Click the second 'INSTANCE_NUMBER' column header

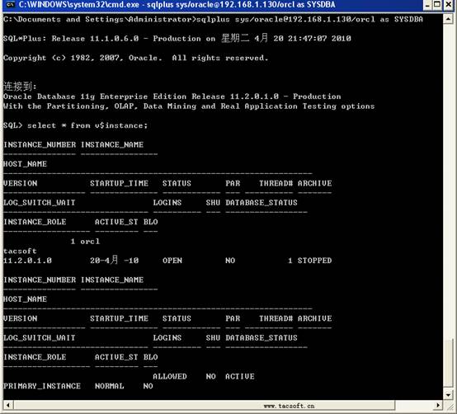(x=40, y=280)
